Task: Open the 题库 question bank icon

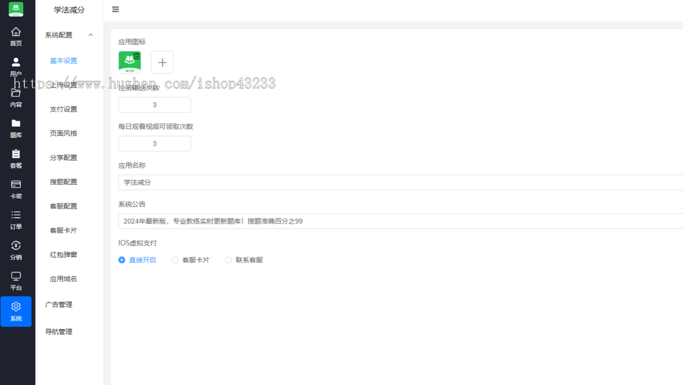Action: 16,123
